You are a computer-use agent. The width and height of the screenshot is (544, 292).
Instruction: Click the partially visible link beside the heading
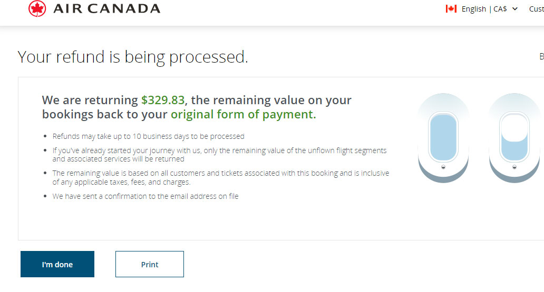pos(541,56)
